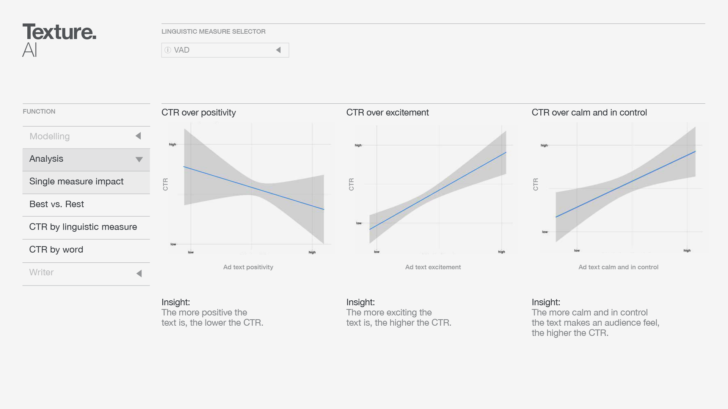The image size is (728, 409).
Task: Expand the Modelling section arrow
Action: click(138, 136)
